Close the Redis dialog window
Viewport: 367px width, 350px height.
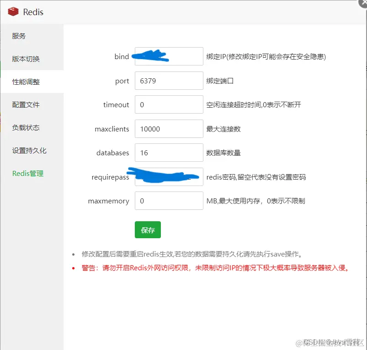[x=363, y=3]
